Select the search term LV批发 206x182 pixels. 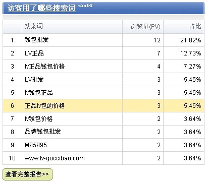tap(34, 80)
